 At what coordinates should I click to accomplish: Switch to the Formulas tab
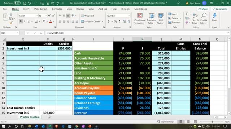[x=57, y=9]
